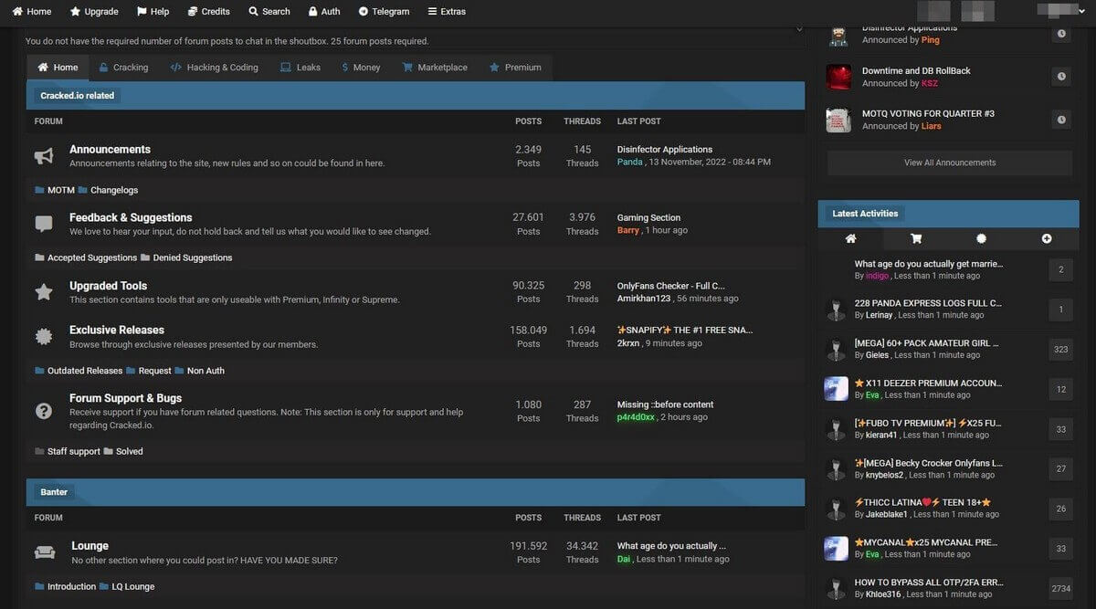Click the Exclusive Releases badge icon
Screen dimensions: 1096x609
pyautogui.click(x=43, y=336)
